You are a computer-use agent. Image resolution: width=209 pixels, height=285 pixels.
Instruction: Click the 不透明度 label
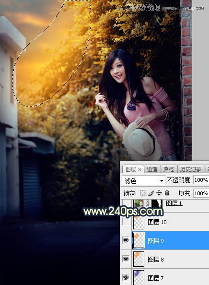coord(179,180)
